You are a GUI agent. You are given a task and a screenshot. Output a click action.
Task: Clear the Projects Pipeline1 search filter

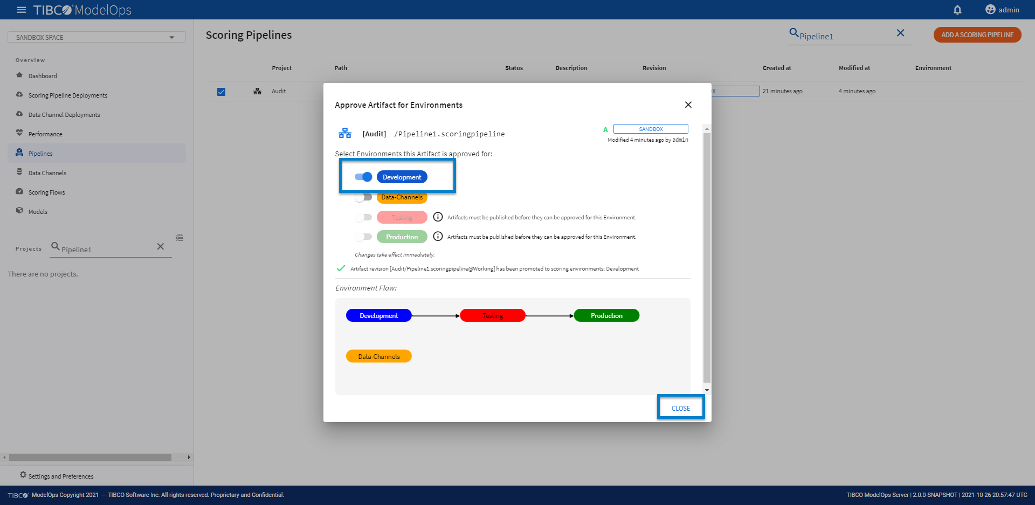[x=160, y=246]
